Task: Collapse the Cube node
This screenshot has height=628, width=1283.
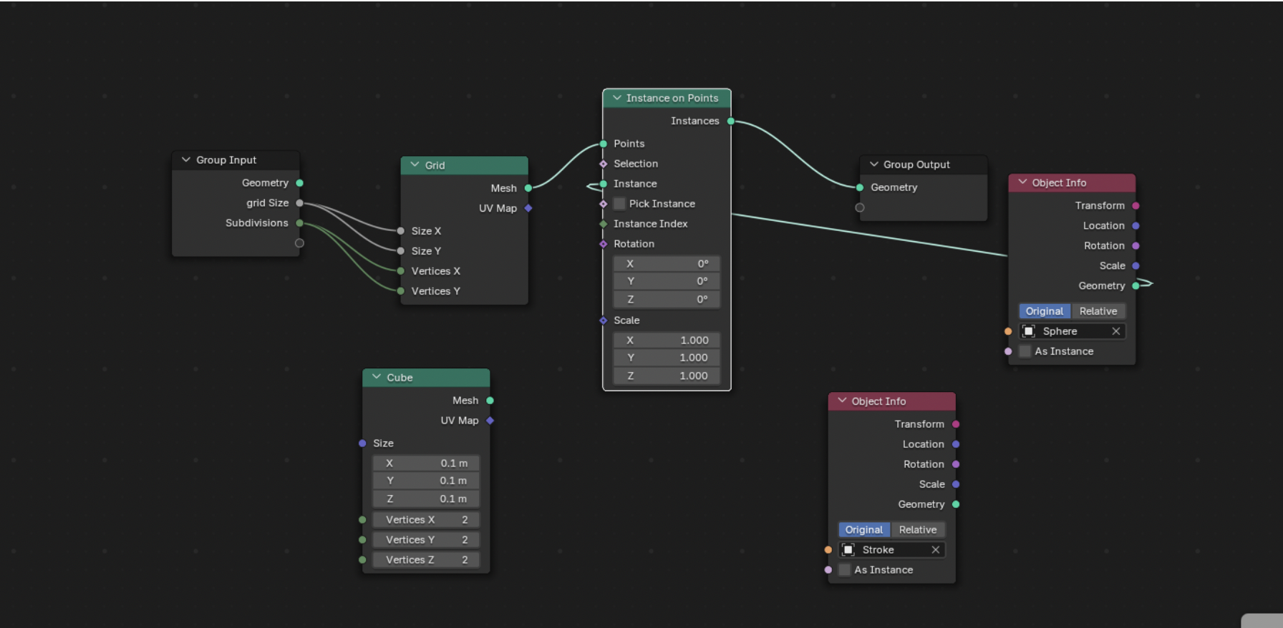Action: pos(377,377)
